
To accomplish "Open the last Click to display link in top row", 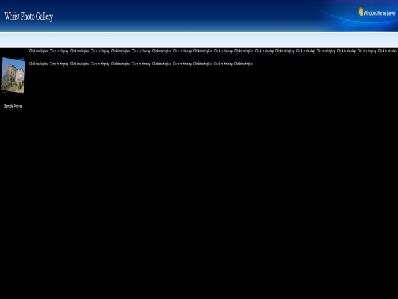I will coord(387,51).
